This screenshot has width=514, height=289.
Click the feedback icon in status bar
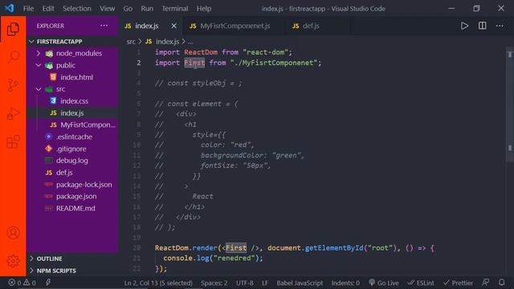click(x=485, y=282)
